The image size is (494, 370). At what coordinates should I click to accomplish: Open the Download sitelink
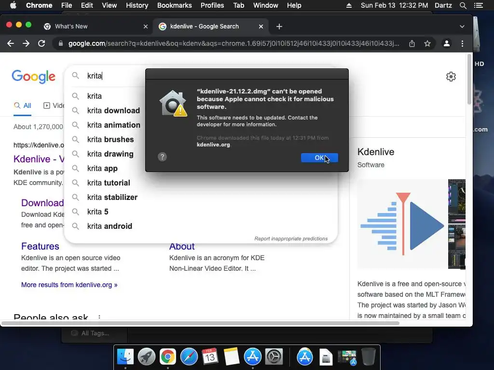point(42,203)
